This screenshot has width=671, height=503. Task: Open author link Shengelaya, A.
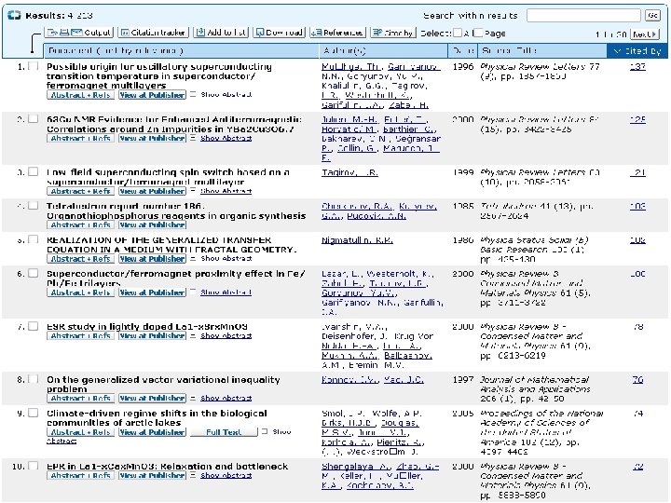coord(356,467)
